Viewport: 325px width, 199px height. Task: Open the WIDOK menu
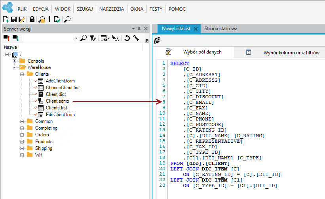coord(63,9)
